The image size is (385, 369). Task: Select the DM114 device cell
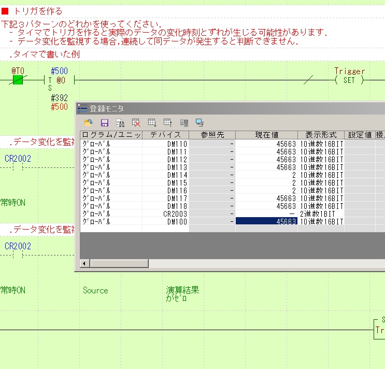point(165,175)
